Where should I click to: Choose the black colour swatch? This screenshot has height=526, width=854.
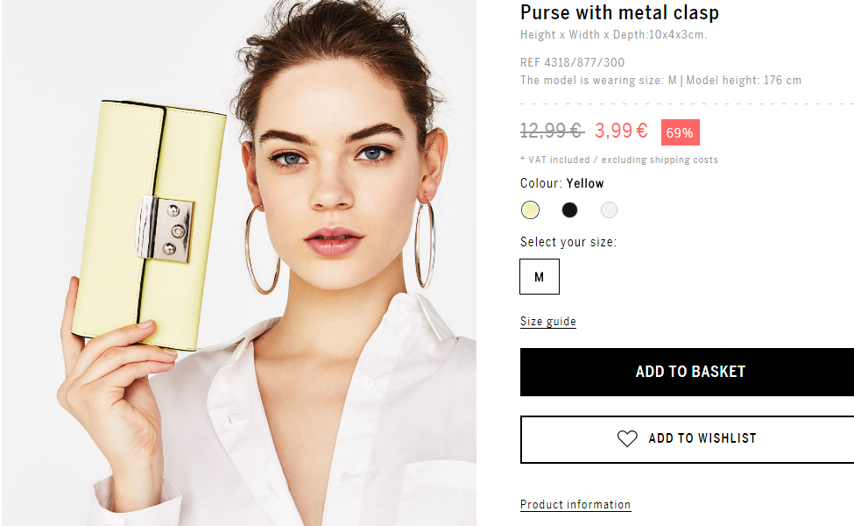(x=569, y=210)
